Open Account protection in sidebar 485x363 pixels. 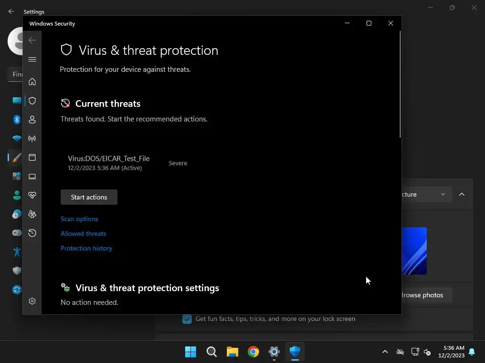(x=32, y=120)
